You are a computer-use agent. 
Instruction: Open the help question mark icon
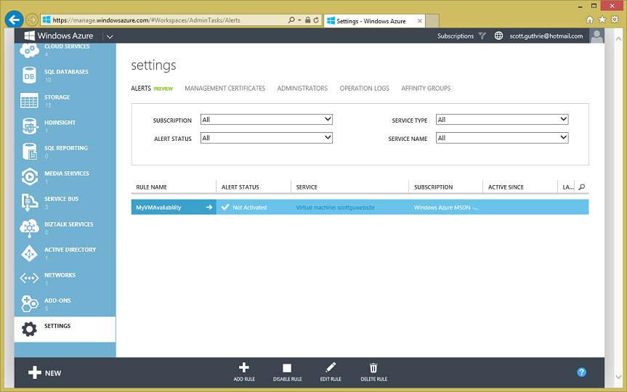(581, 372)
